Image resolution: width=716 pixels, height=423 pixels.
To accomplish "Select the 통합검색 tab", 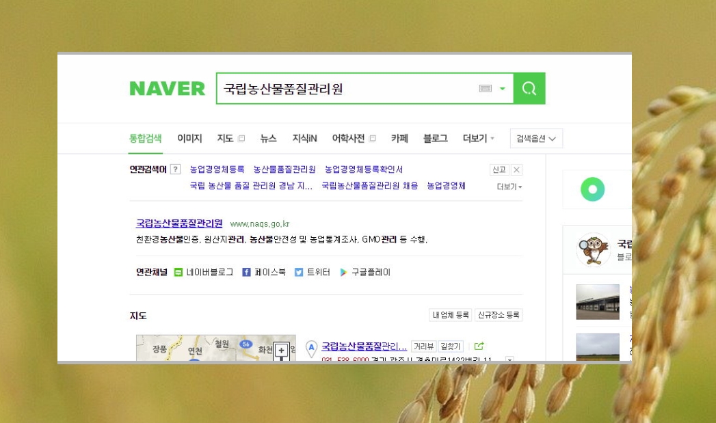I will 145,138.
